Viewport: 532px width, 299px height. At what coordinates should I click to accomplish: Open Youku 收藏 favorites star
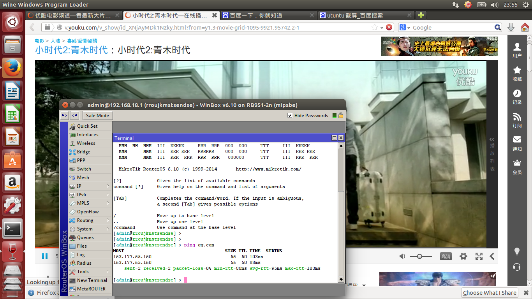click(517, 73)
